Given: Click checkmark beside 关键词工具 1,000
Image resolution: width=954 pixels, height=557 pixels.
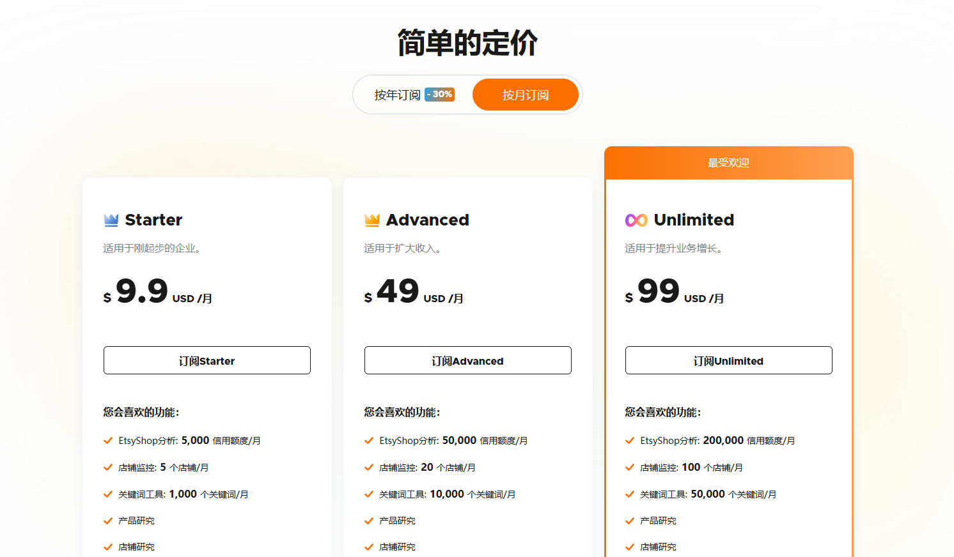Looking at the screenshot, I should [108, 494].
